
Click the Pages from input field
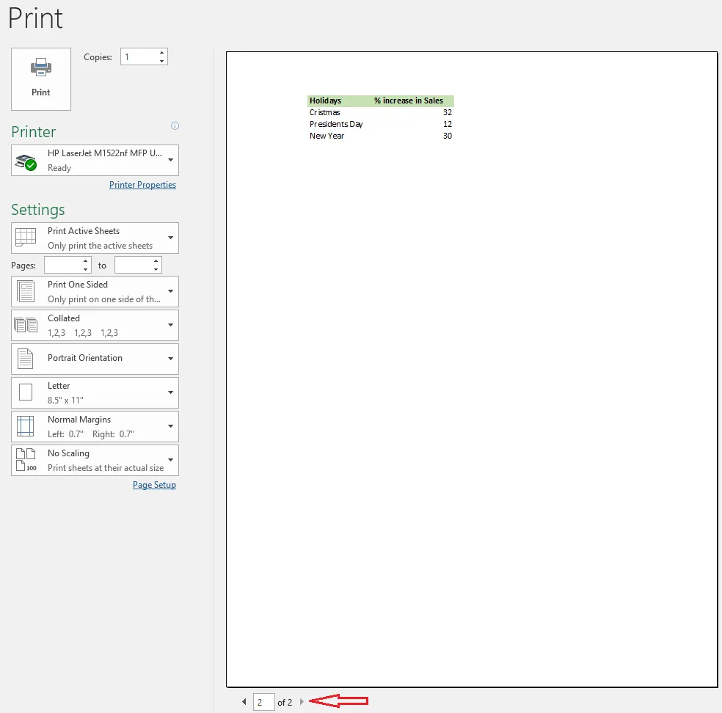click(62, 265)
